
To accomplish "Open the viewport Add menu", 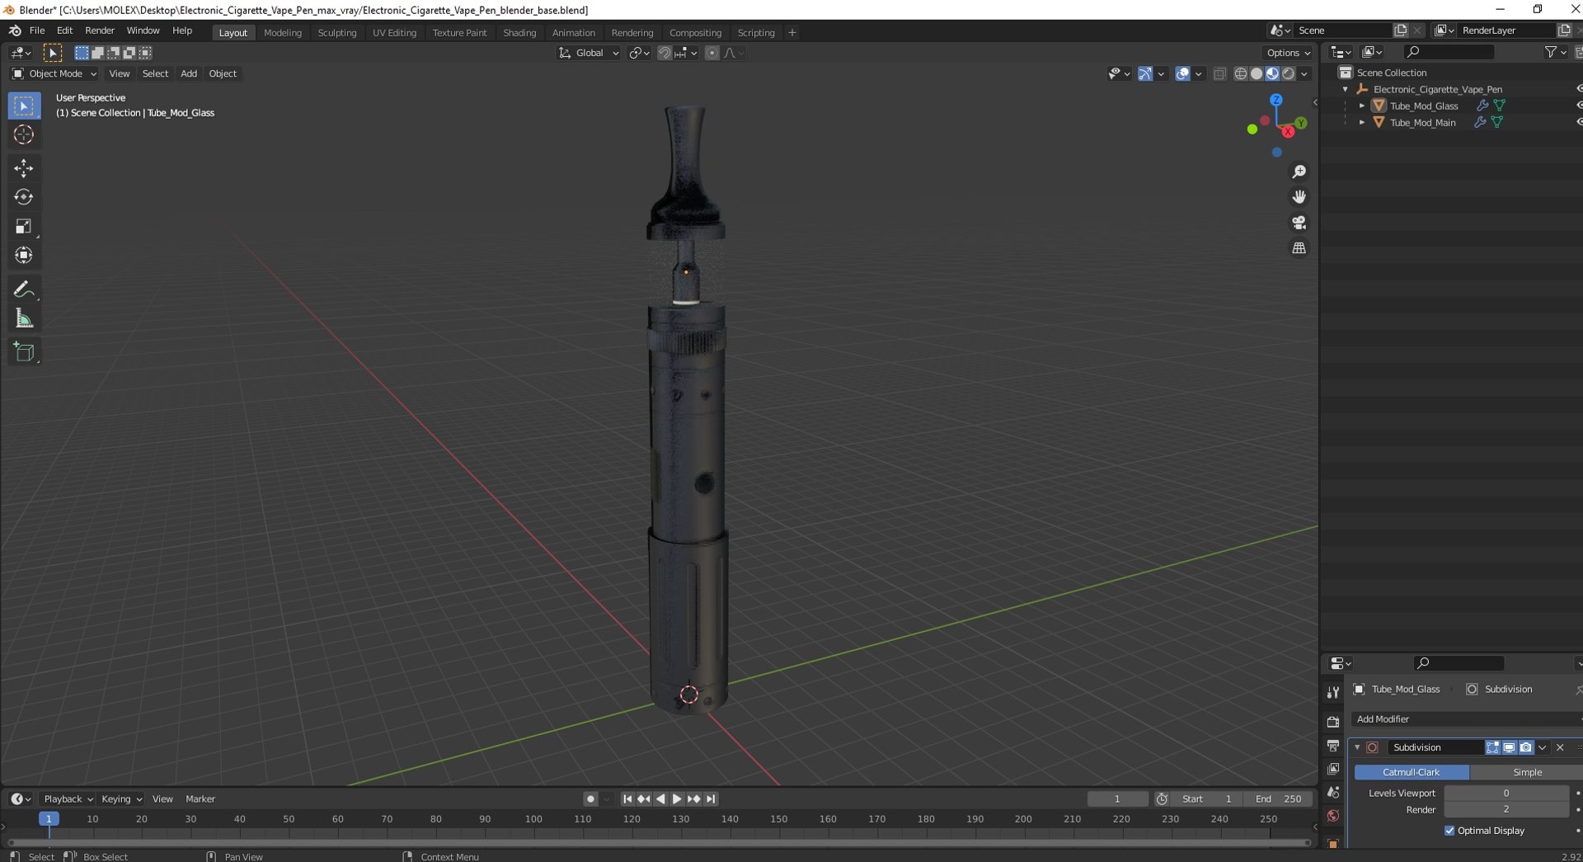I will click(189, 73).
